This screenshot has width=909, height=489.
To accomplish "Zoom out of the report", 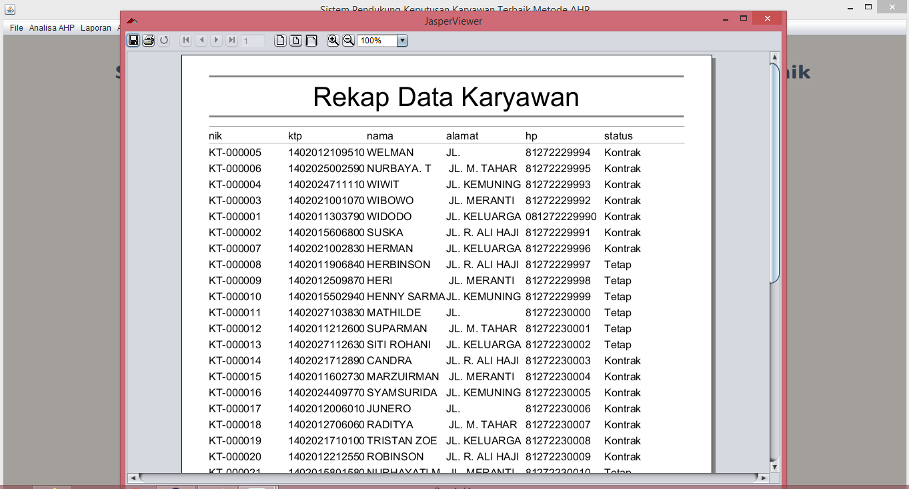I will (x=349, y=40).
